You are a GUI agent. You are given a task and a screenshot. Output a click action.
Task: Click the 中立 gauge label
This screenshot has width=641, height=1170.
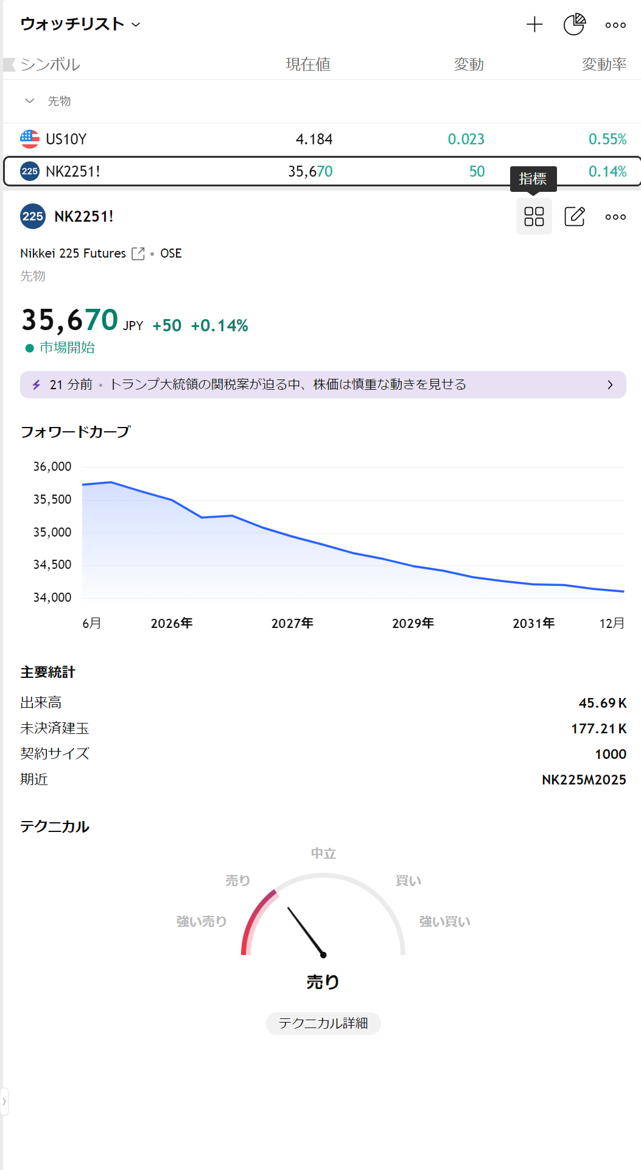coord(323,853)
